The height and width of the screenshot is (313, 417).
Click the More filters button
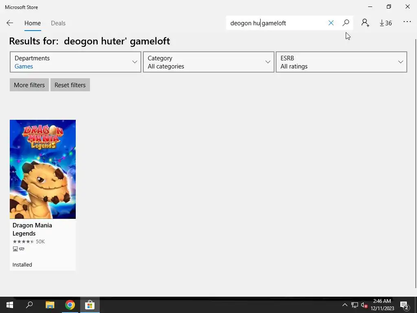[29, 85]
